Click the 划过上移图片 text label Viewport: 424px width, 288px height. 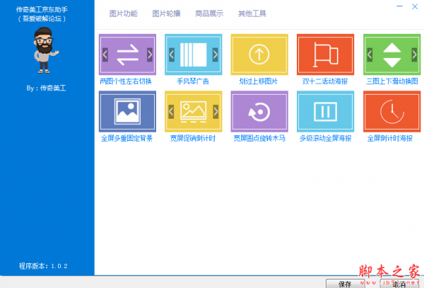point(259,81)
